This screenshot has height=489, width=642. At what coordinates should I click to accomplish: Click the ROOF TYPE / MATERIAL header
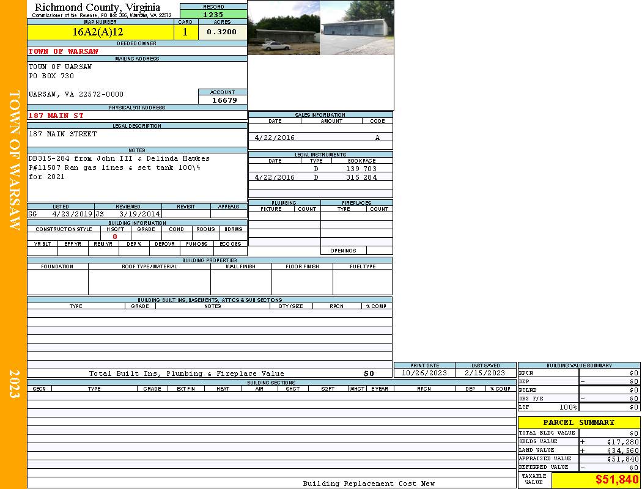[149, 267]
